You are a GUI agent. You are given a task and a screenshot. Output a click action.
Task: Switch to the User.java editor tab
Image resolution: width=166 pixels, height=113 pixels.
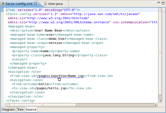[x=55, y=4]
